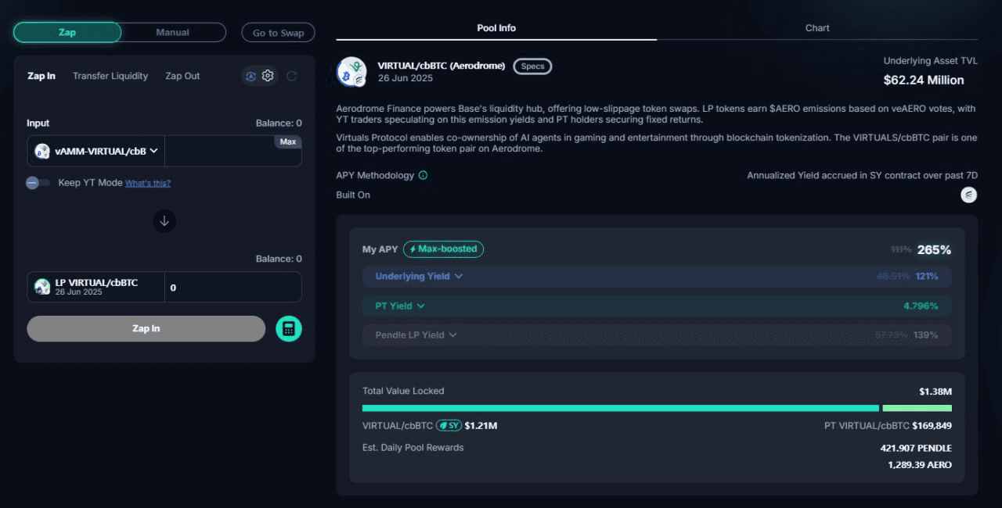The image size is (1002, 508).
Task: Click the Max button
Action: tap(288, 142)
